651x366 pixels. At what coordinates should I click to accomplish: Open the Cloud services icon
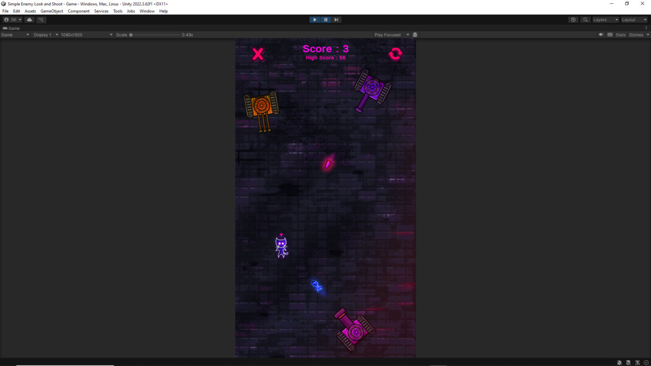click(29, 20)
